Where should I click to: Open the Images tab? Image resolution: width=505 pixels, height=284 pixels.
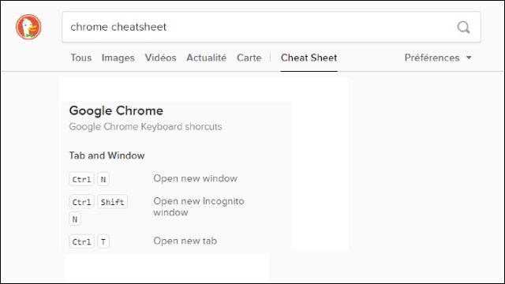tap(118, 58)
